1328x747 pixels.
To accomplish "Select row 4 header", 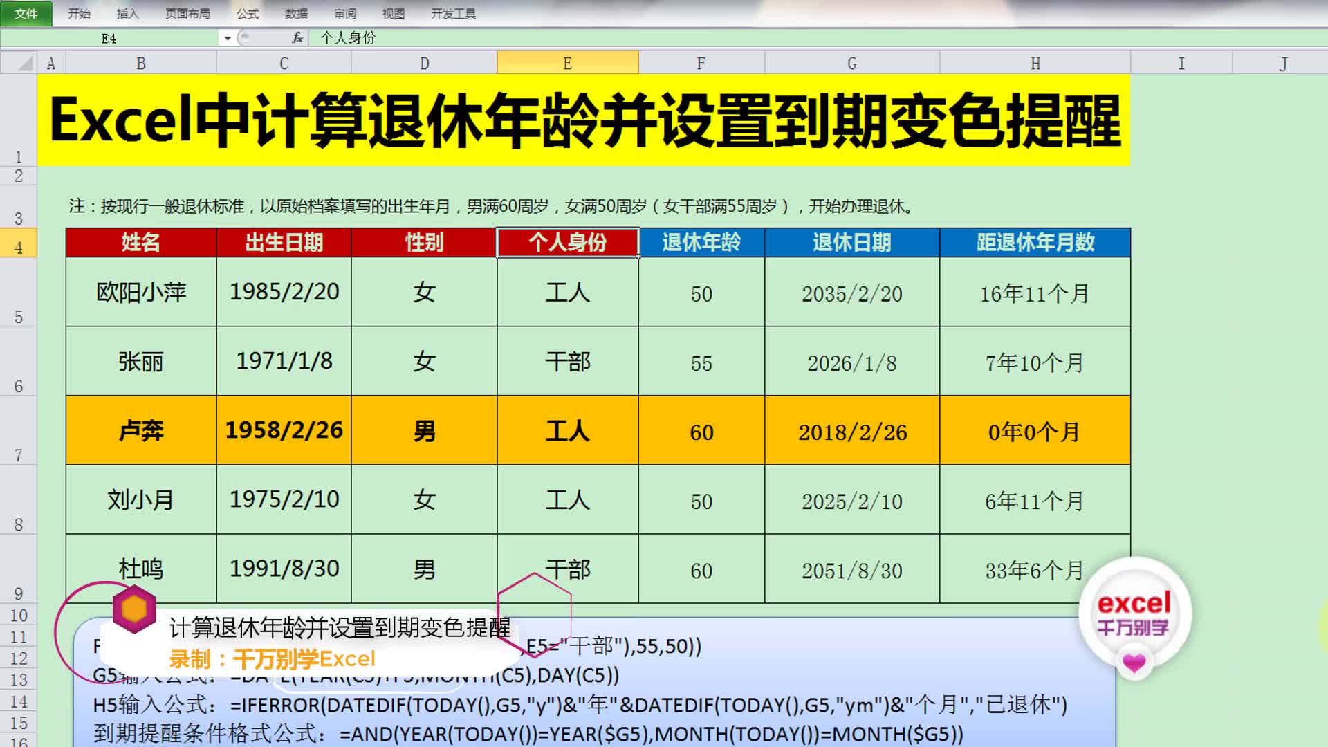I will (x=19, y=243).
